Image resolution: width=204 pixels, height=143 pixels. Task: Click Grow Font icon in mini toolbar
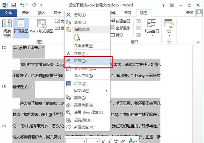click(x=103, y=141)
